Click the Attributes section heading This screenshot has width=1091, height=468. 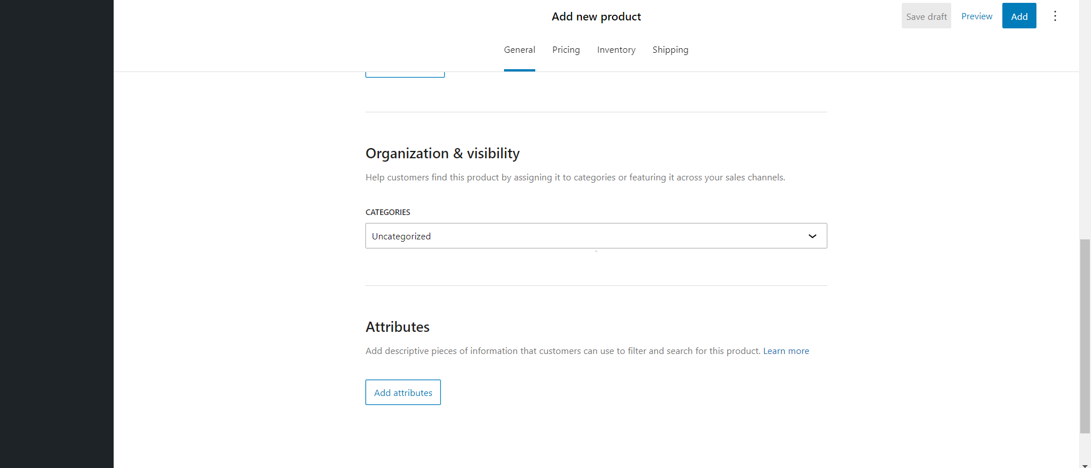click(x=397, y=327)
